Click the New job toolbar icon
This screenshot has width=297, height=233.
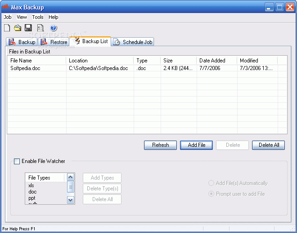click(x=7, y=28)
